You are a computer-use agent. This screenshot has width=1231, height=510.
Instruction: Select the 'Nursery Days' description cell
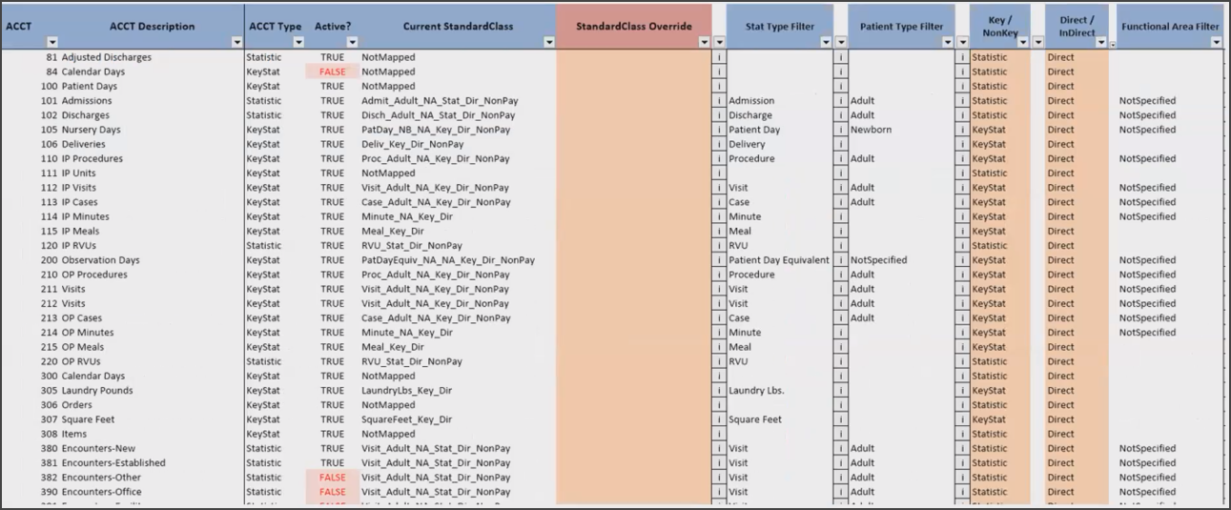click(x=152, y=130)
